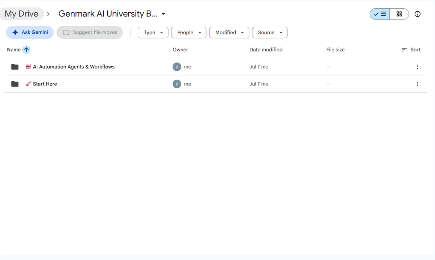Click the Suggest file moves button
Screen dimensions: 435x260
(90, 32)
